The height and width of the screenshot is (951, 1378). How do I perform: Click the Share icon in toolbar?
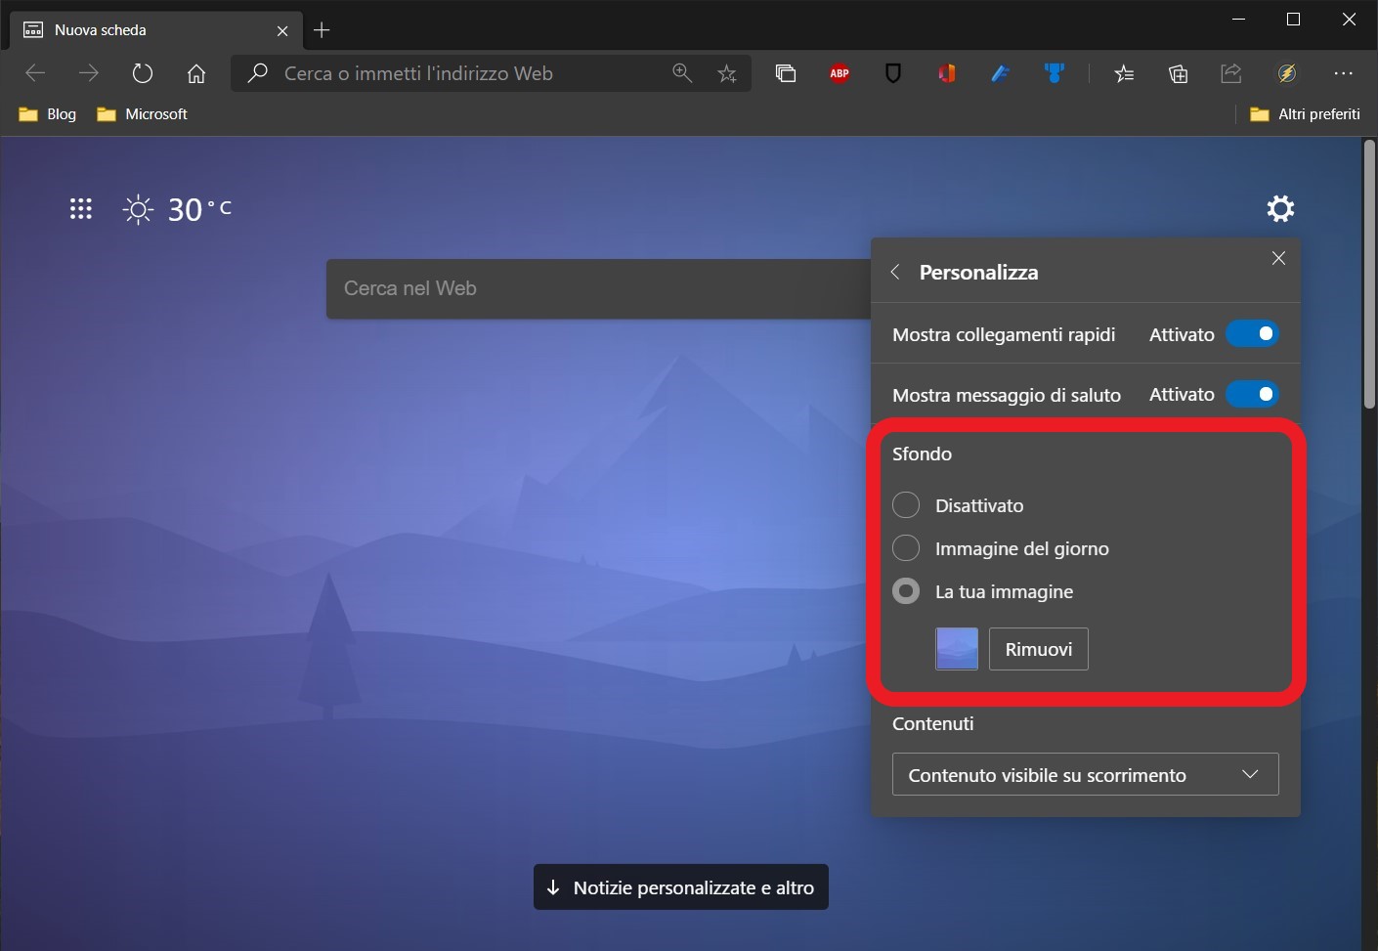[x=1231, y=72]
